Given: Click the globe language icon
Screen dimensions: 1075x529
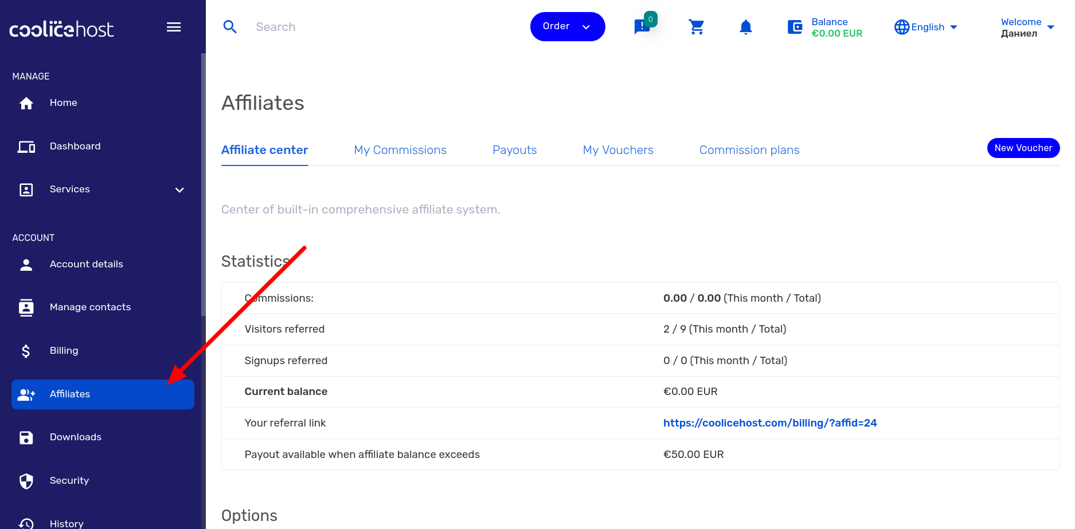Looking at the screenshot, I should [x=902, y=27].
